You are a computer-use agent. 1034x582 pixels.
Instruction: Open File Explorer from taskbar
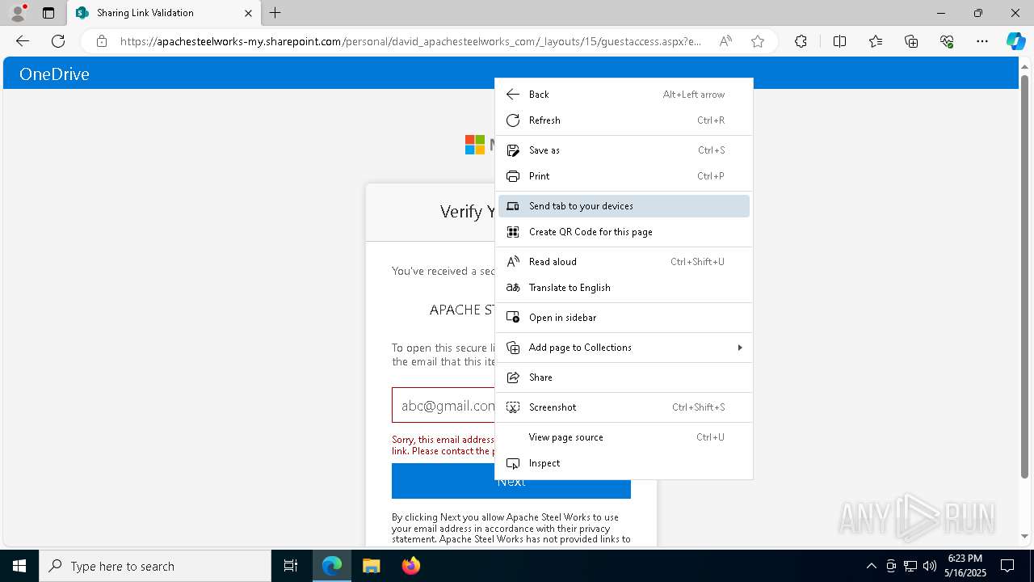371,566
